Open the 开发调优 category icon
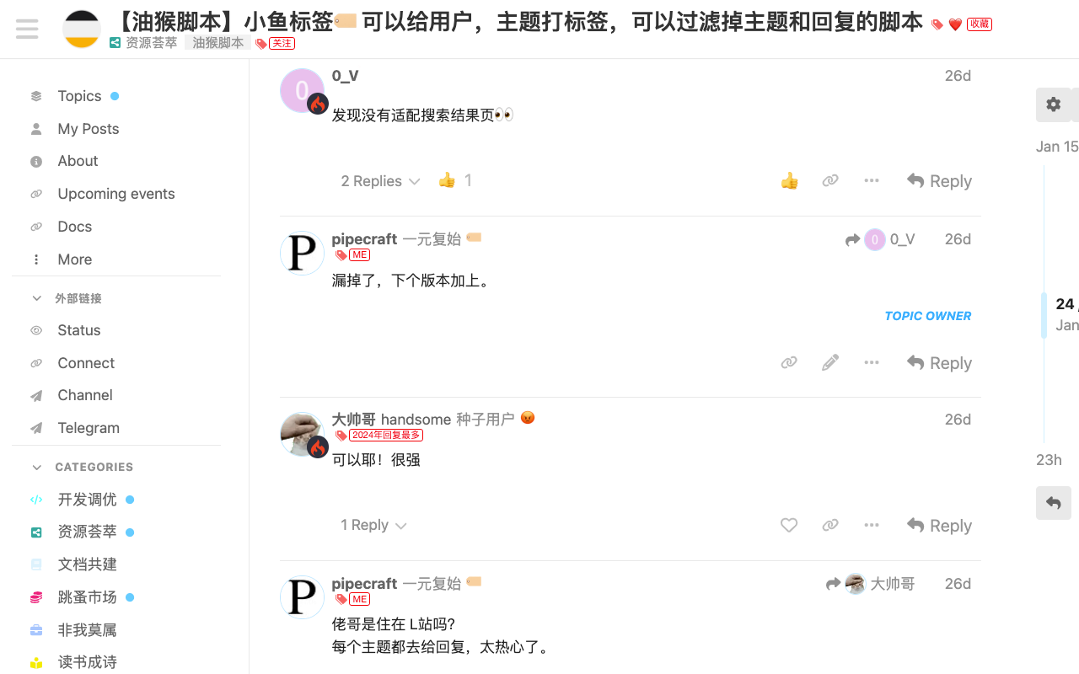Image resolution: width=1079 pixels, height=674 pixels. tap(35, 499)
